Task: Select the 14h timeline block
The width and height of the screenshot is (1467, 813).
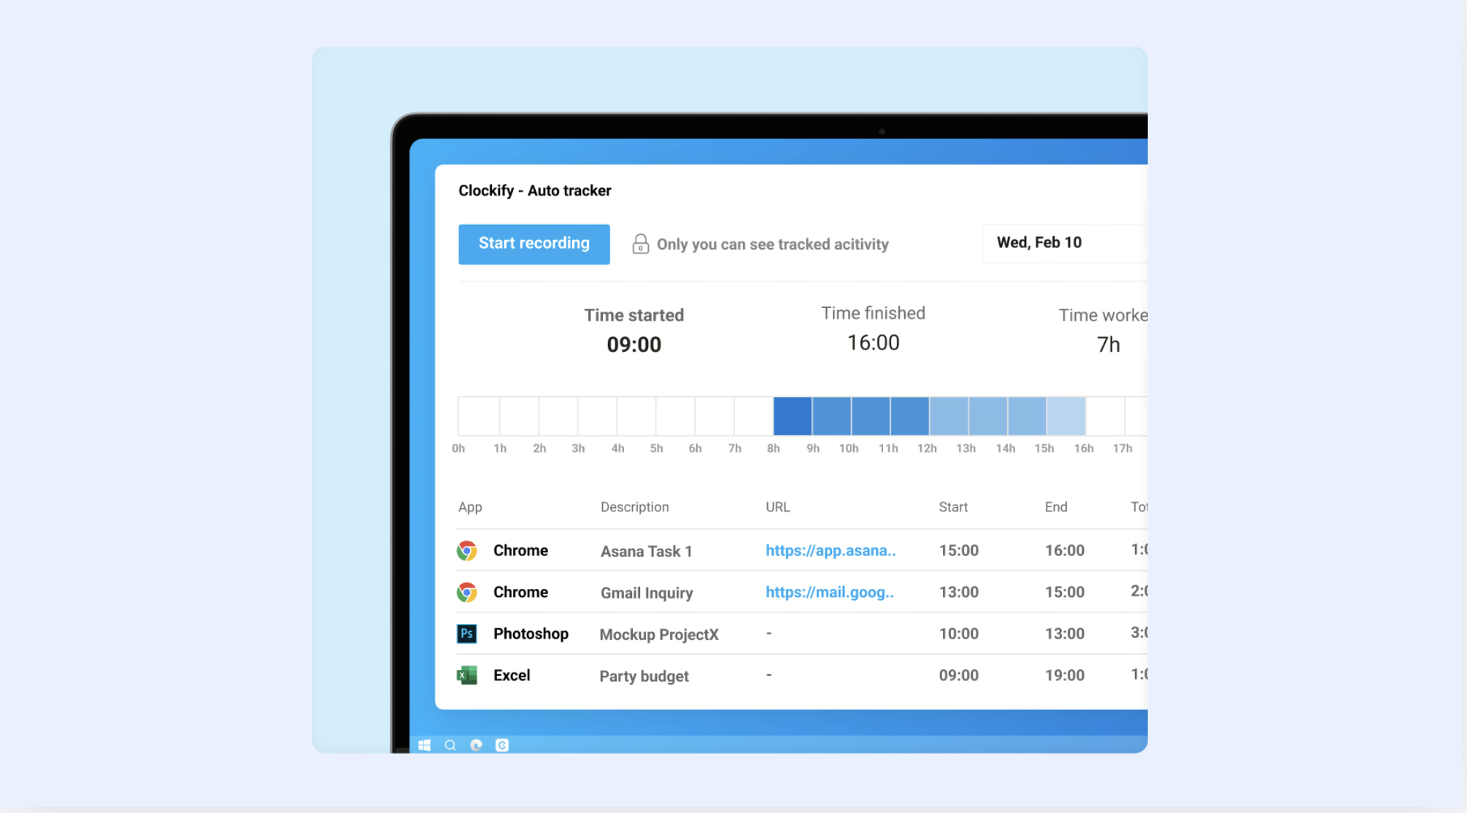Action: coord(1027,416)
